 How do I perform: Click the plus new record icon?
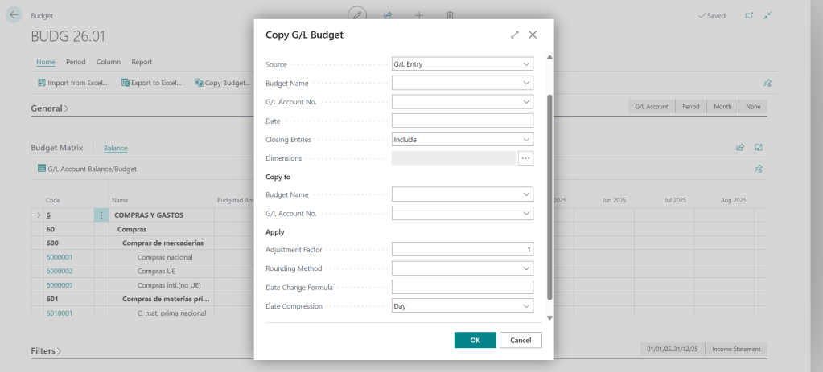(419, 15)
